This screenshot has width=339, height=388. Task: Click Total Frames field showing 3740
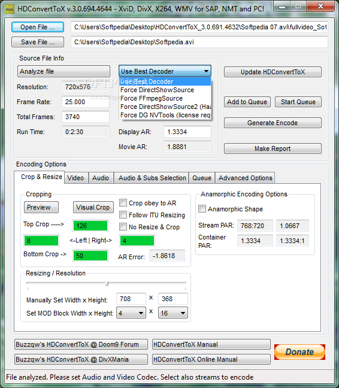[86, 117]
